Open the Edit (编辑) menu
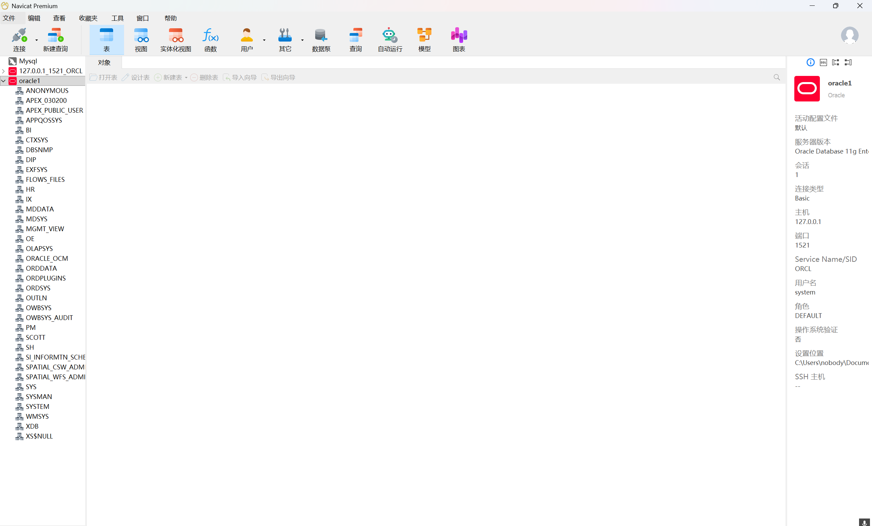This screenshot has height=526, width=872. pos(34,18)
